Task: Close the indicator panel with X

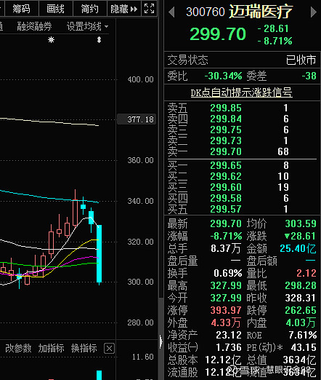Action: click(109, 349)
